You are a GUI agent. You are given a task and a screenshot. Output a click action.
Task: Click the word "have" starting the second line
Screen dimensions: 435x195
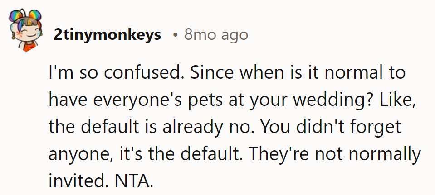(65, 100)
